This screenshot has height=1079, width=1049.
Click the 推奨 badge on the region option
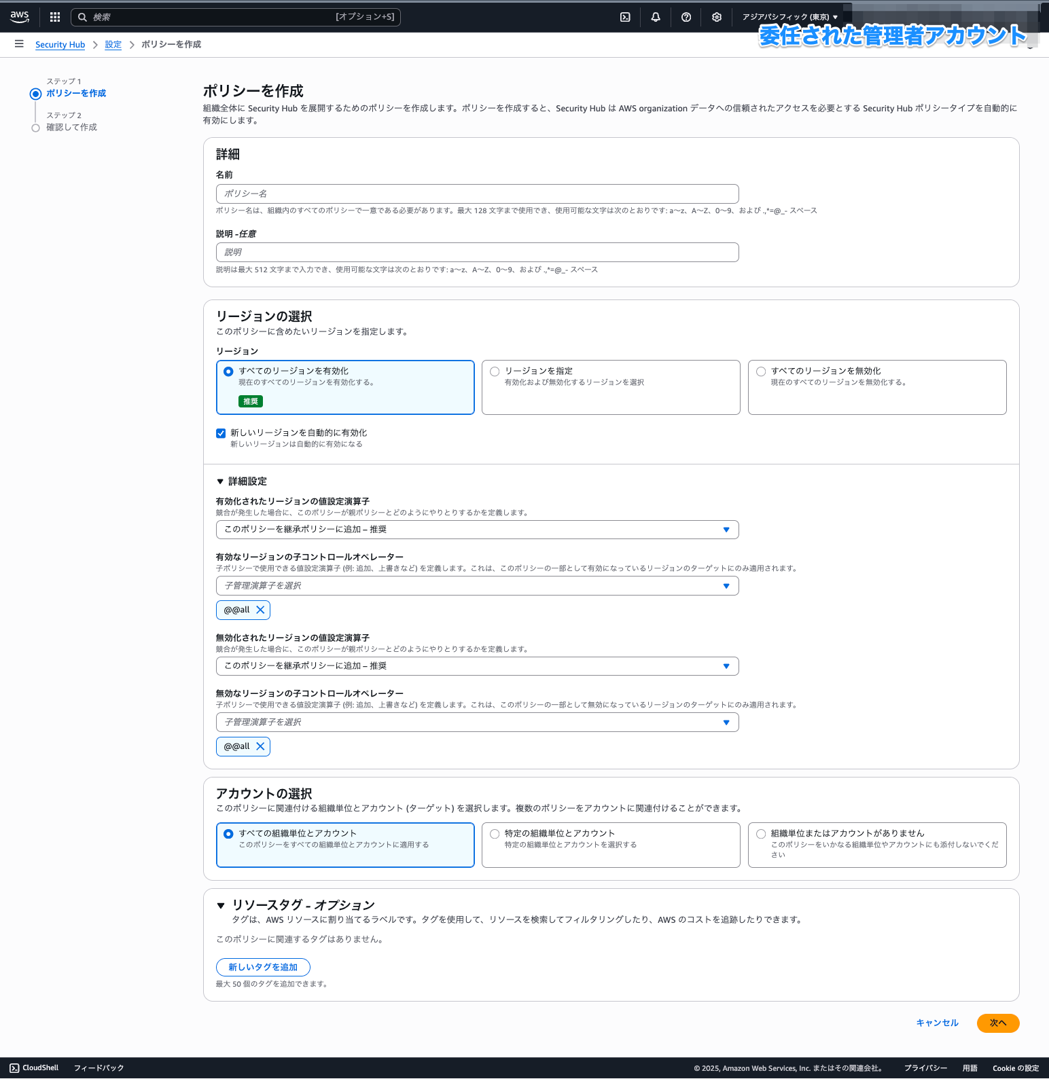(251, 401)
